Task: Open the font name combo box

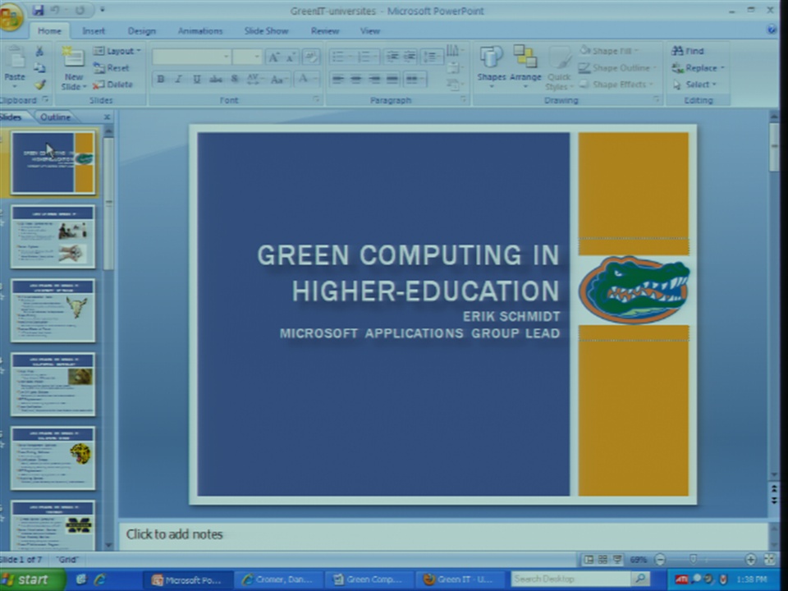Action: [191, 57]
